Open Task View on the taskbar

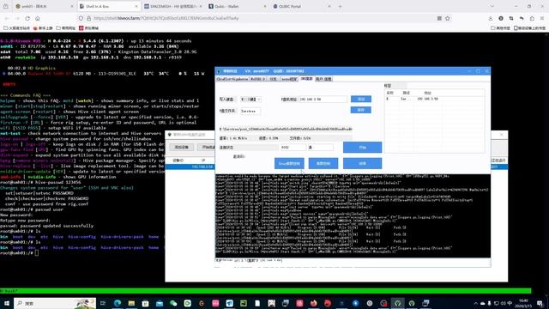click(x=103, y=303)
